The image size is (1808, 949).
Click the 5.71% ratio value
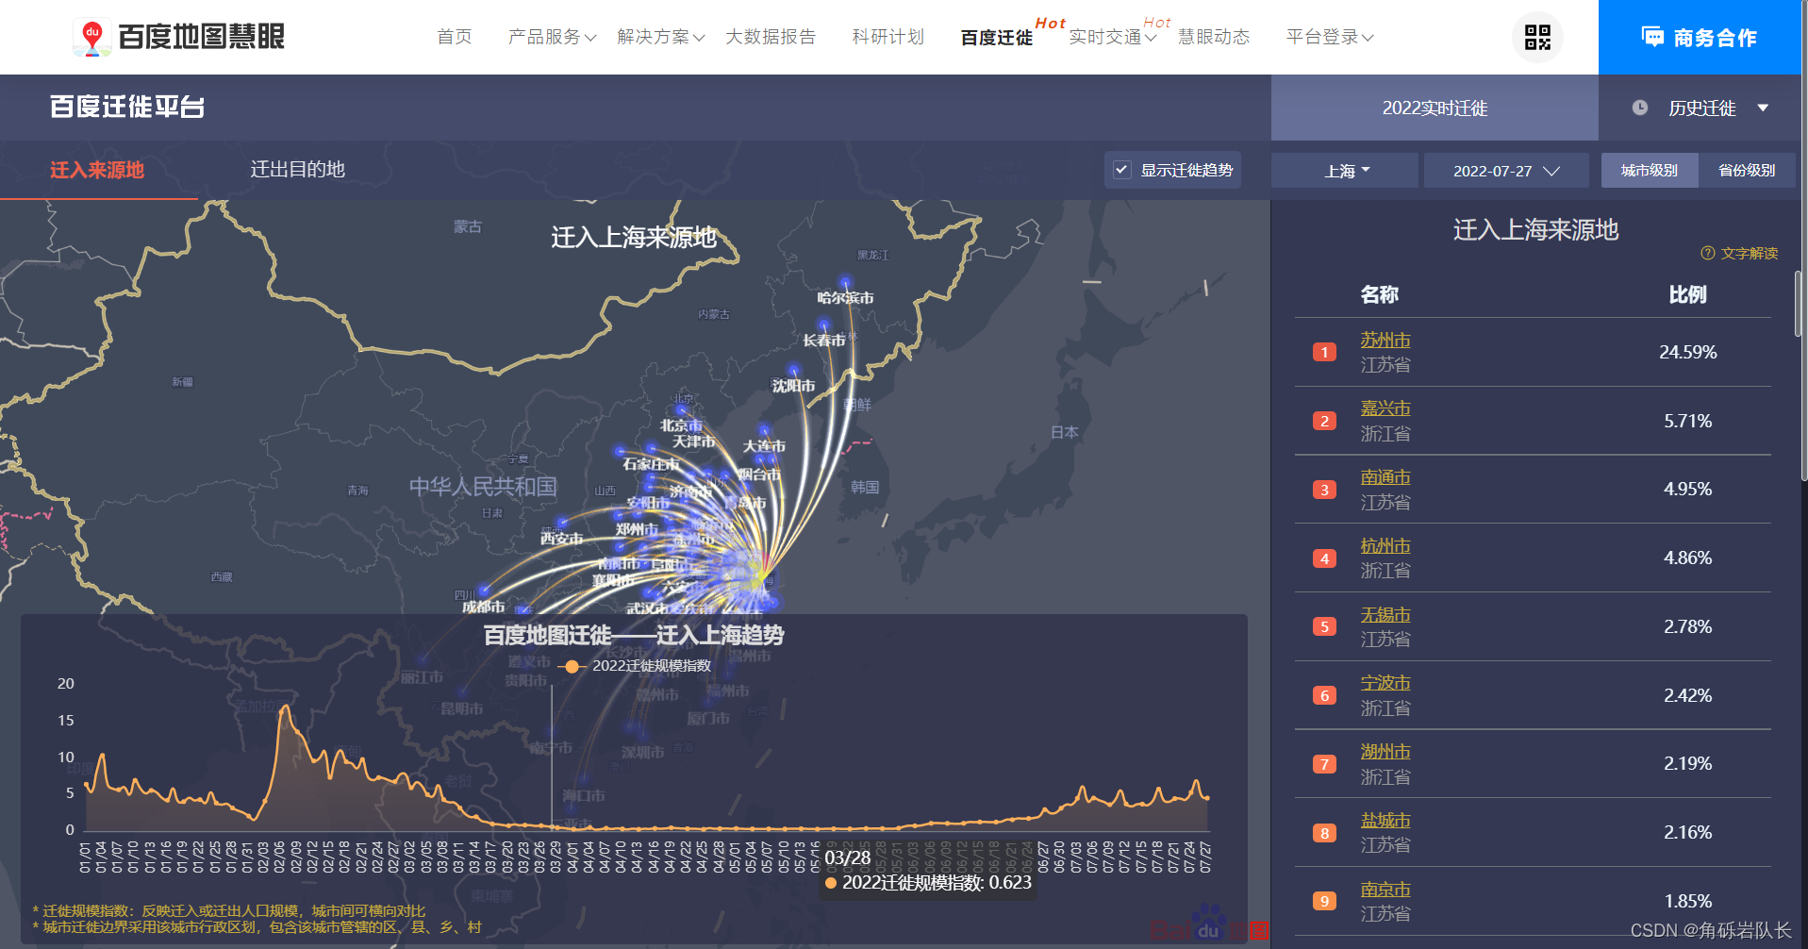click(1687, 421)
